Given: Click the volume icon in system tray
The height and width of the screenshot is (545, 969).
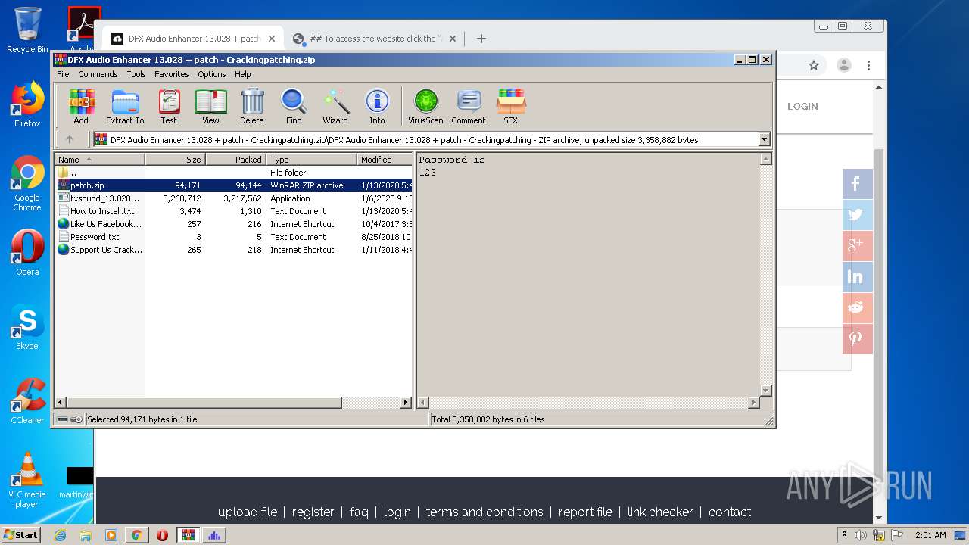Looking at the screenshot, I should (x=861, y=535).
